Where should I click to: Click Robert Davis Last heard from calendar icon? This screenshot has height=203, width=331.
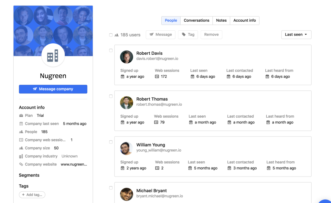[267, 77]
